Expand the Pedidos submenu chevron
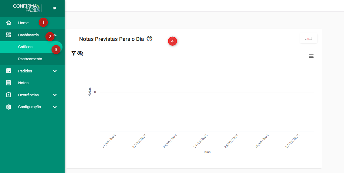The height and width of the screenshot is (173, 344). pos(55,71)
